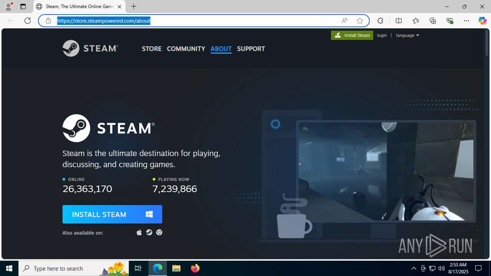
Task: Select the playing now count 7,239,866
Action: pos(175,189)
